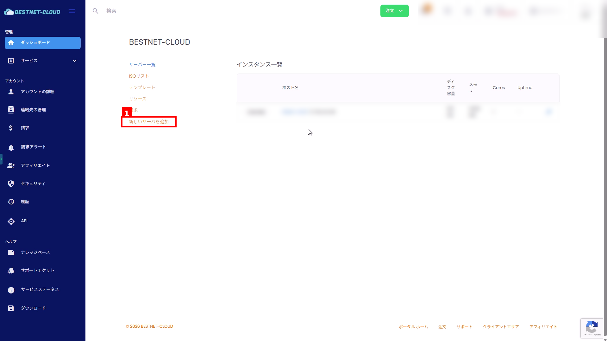Viewport: 607px width, 341px height.
Task: Open ナレッジベース in sidebar
Action: pos(35,252)
